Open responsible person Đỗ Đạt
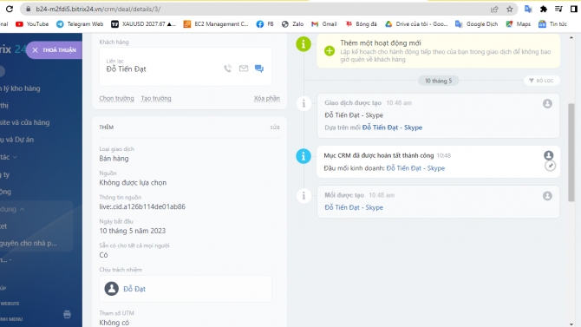This screenshot has height=327, width=581. (134, 289)
